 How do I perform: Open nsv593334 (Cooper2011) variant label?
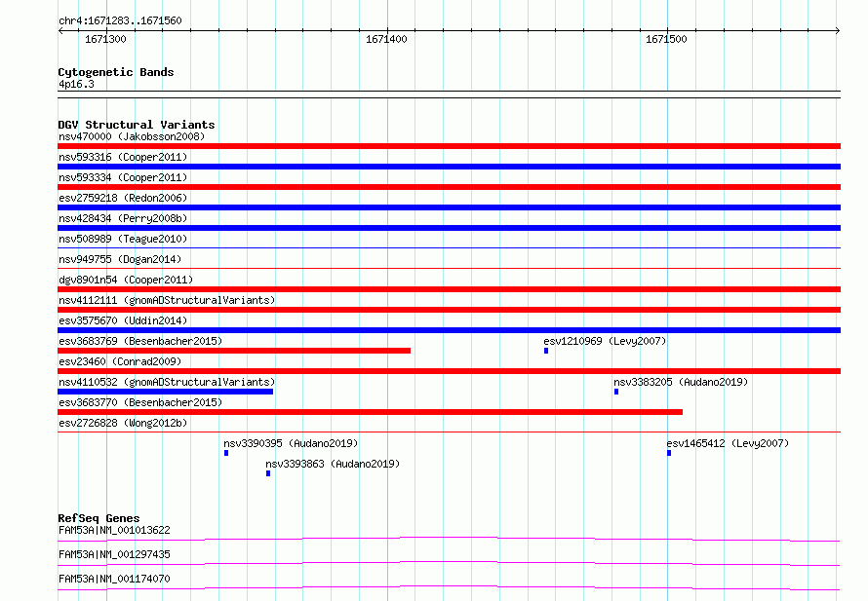tap(123, 177)
